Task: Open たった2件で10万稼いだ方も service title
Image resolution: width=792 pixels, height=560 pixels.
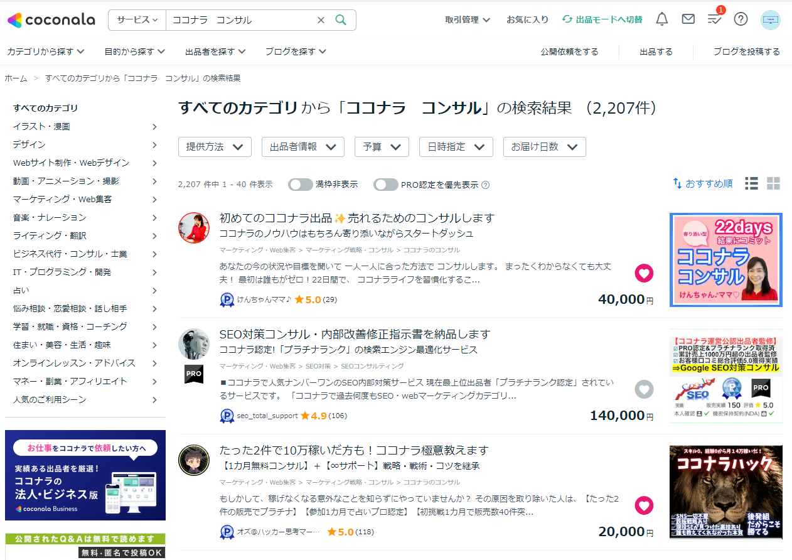Action: pos(354,450)
